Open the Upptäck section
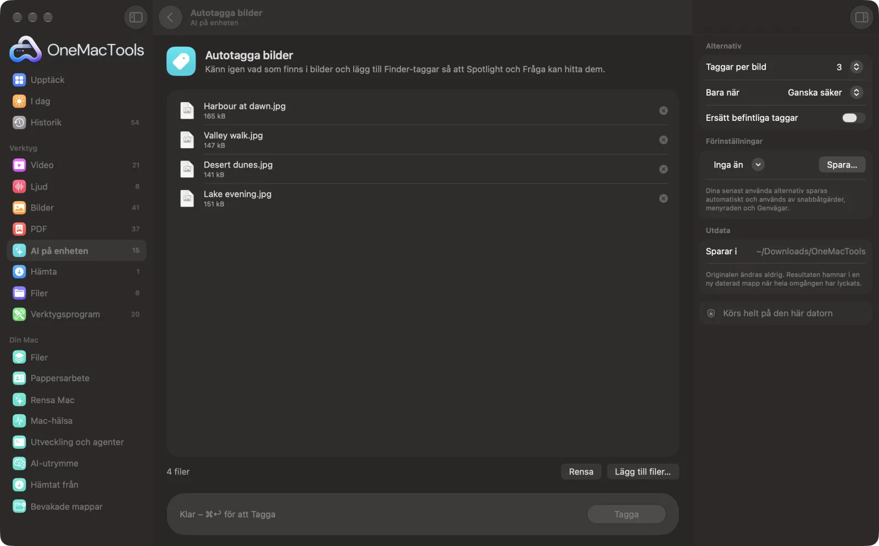879x546 pixels. tap(76, 80)
